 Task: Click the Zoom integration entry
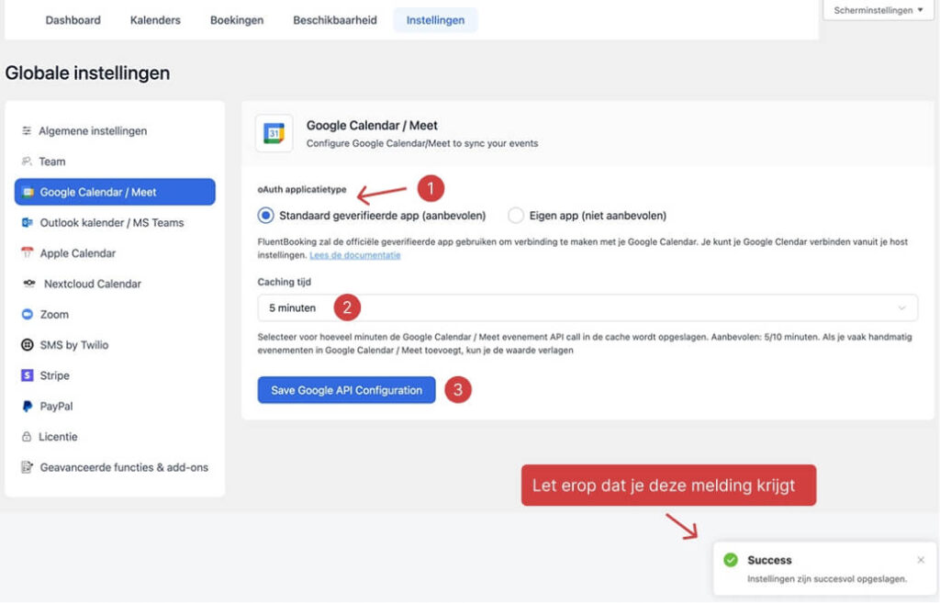pos(115,314)
